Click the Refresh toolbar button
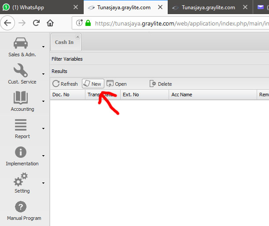269x226 pixels. (x=65, y=84)
